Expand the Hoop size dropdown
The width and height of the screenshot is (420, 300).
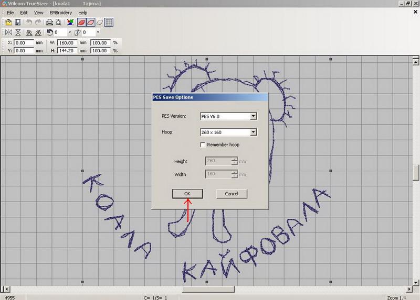tap(253, 132)
